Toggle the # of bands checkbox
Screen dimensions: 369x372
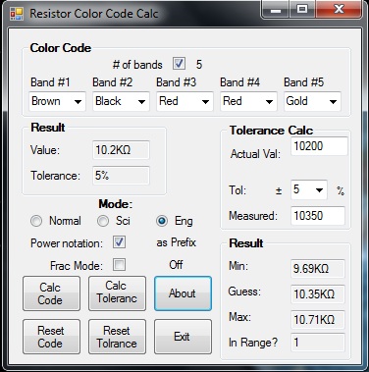179,64
